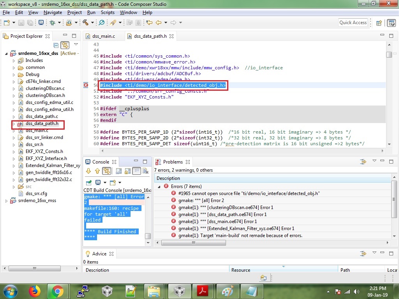Display Selected Console via monitor icon

[x=98, y=182]
